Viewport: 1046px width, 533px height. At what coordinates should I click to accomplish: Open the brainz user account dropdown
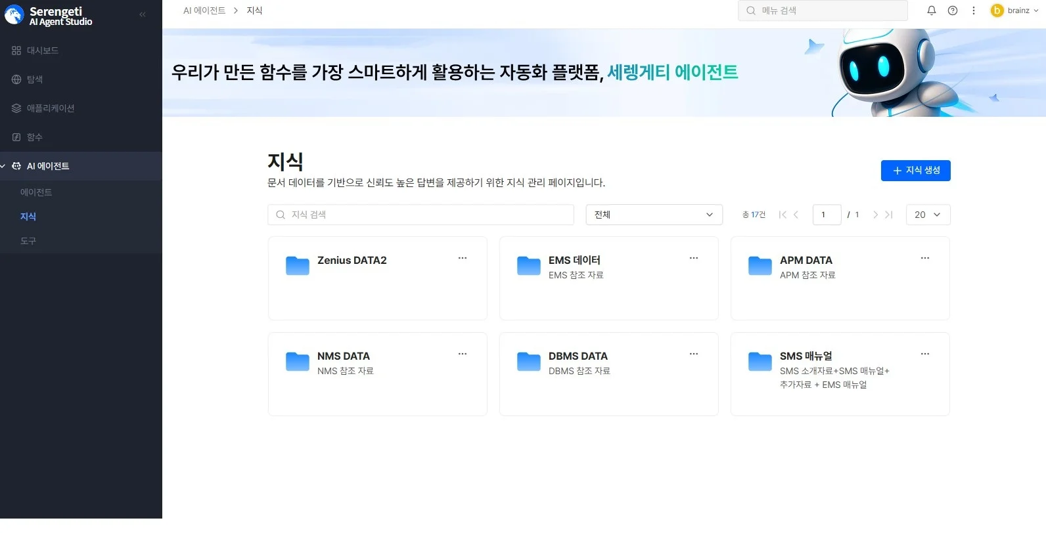coord(1015,11)
